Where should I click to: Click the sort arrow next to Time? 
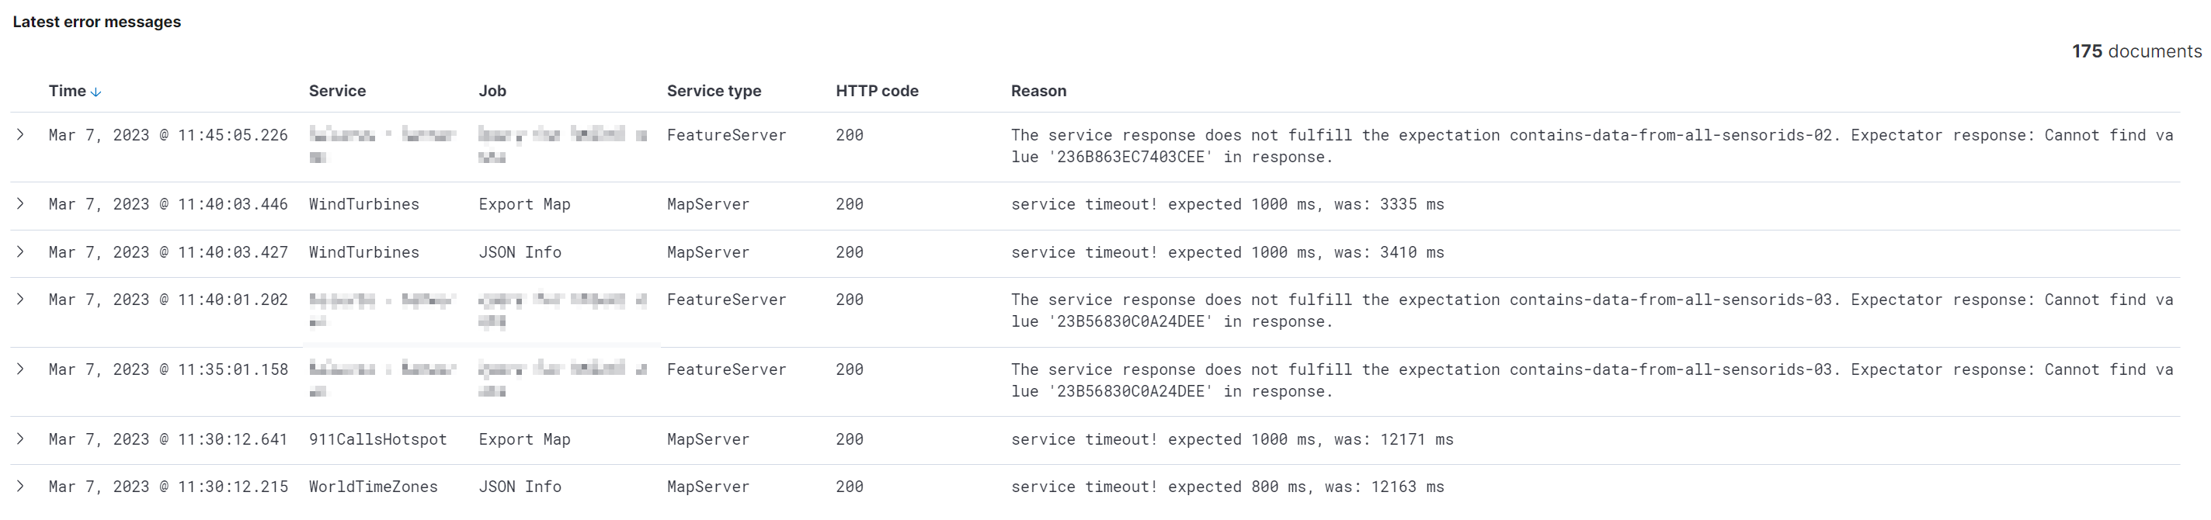[96, 91]
